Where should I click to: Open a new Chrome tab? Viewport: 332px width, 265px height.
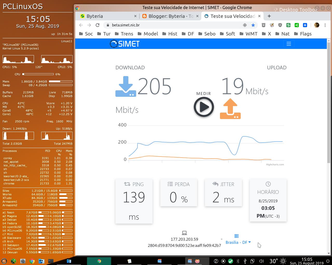point(269,16)
